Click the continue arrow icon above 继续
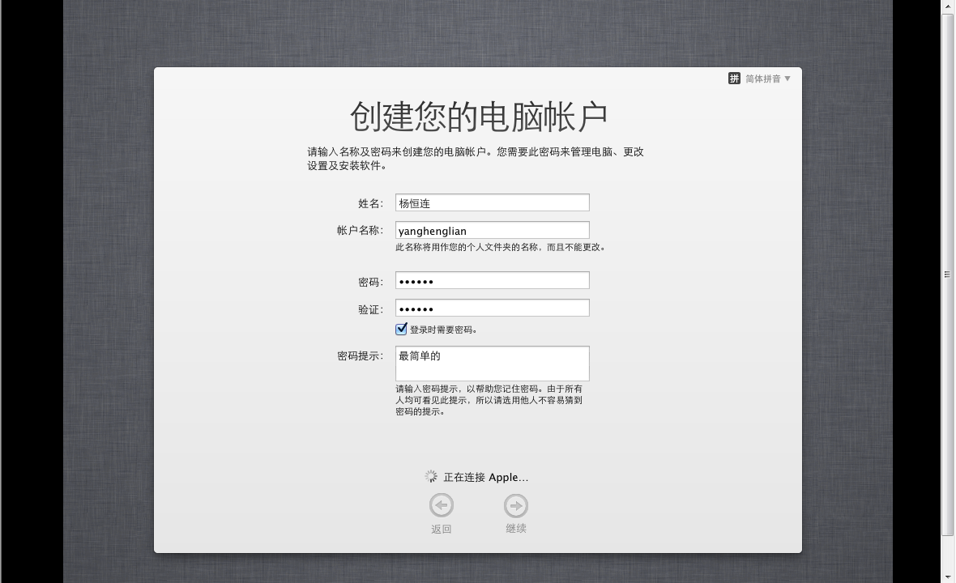The height and width of the screenshot is (583, 956). pos(516,505)
